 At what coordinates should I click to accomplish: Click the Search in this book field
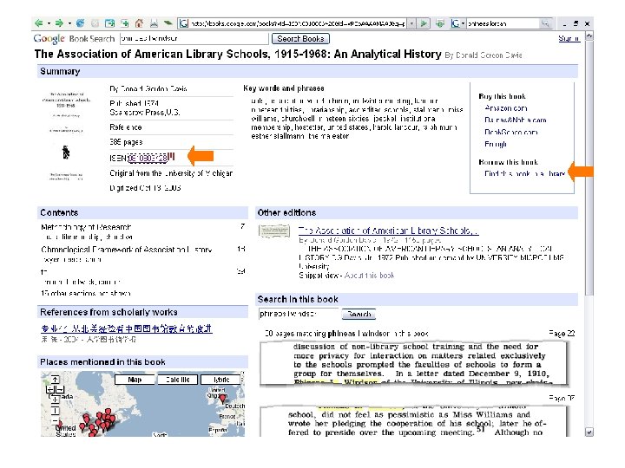299,314
